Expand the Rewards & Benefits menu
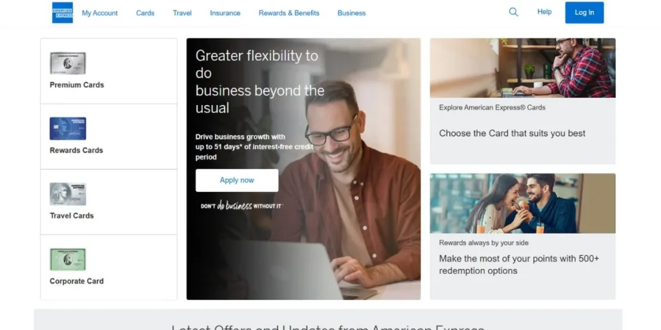Viewport: 661px width, 330px height. (289, 13)
